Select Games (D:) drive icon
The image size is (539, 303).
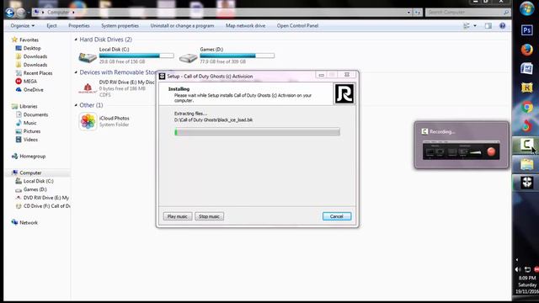[x=188, y=57]
